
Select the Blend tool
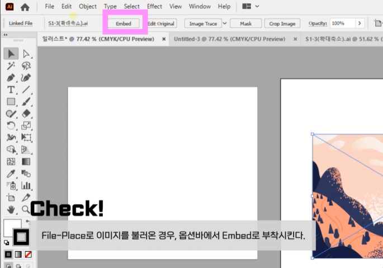point(26,173)
